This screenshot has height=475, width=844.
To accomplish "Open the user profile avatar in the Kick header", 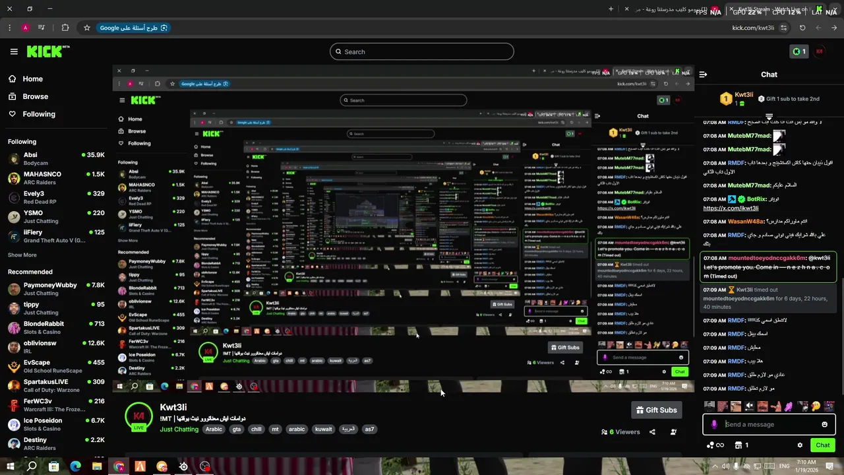I will [x=820, y=51].
